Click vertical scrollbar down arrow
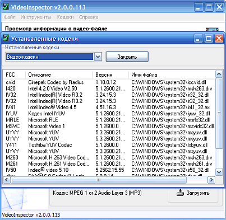This screenshot has height=220, width=226. [x=219, y=172]
